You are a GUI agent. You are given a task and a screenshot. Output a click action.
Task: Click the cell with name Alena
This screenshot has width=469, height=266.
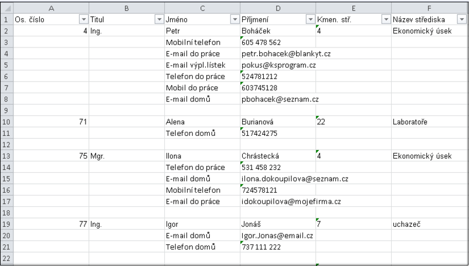coord(202,122)
